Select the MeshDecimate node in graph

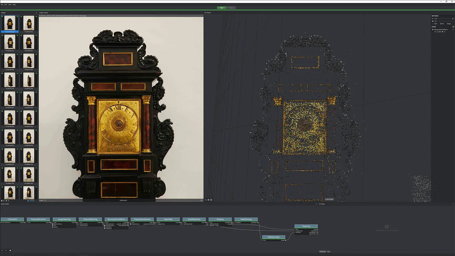pos(273,237)
